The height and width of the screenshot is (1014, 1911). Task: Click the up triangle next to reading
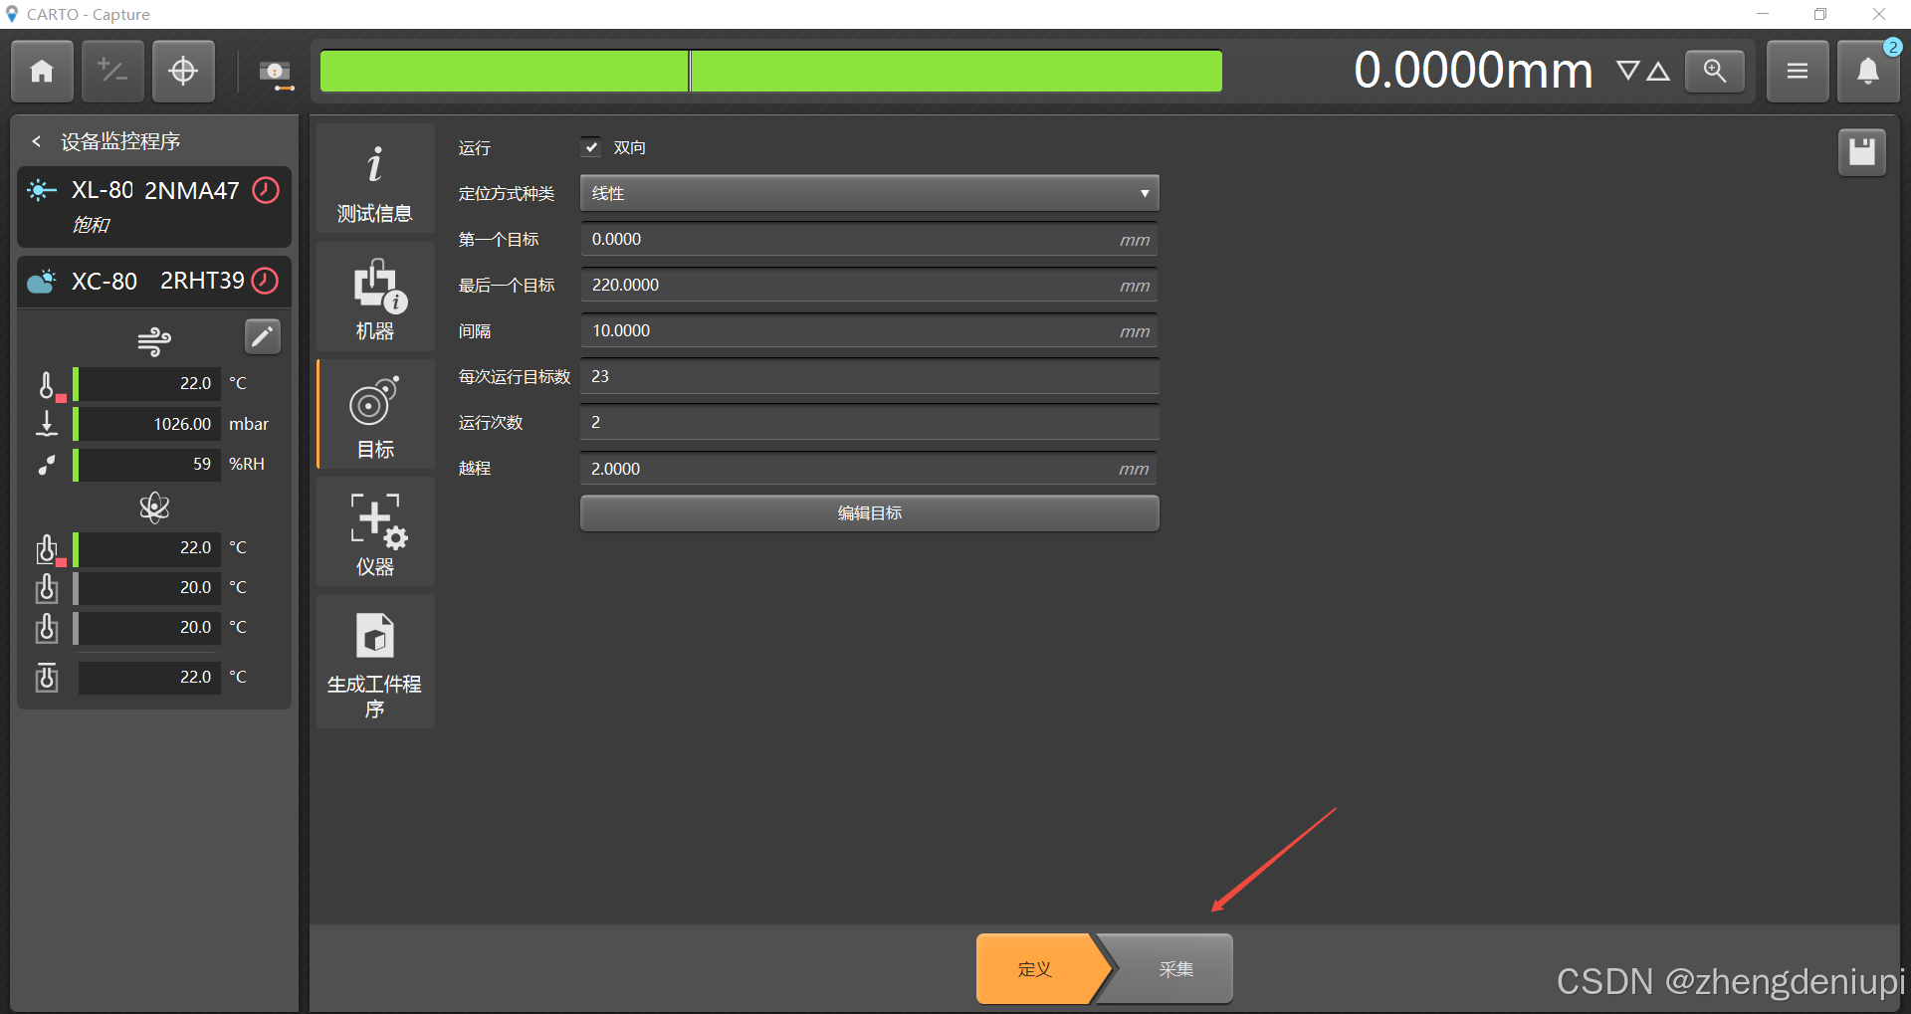[x=1658, y=71]
